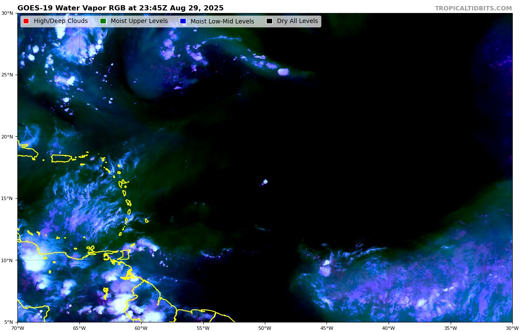The height and width of the screenshot is (332, 521).
Task: Click the 5°N latitude label
Action: point(8,322)
